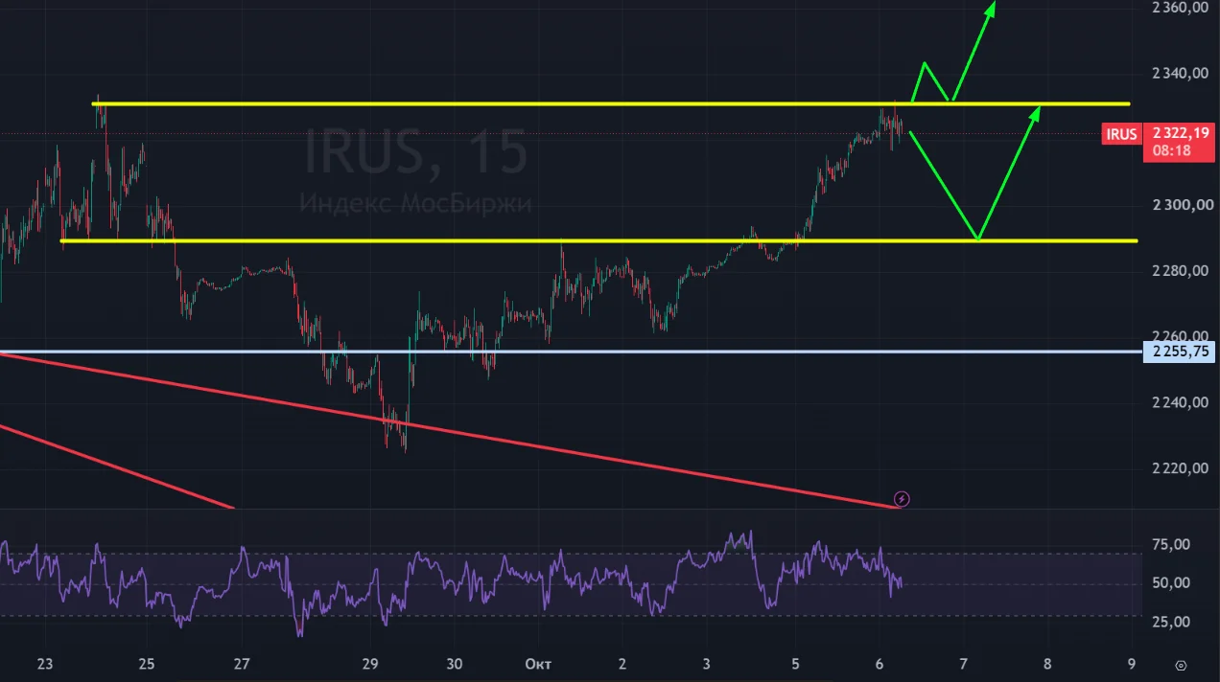This screenshot has height=682, width=1220.
Task: Click date 5 on the time axis
Action: pyautogui.click(x=795, y=664)
